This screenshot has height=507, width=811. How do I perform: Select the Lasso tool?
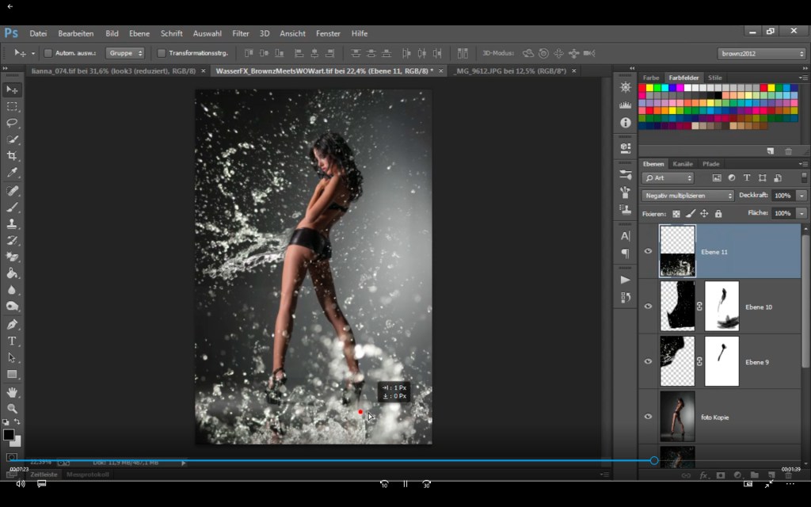(x=12, y=123)
